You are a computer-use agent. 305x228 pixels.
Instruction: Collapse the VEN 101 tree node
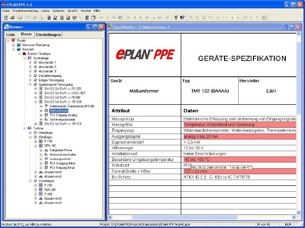coord(35,146)
